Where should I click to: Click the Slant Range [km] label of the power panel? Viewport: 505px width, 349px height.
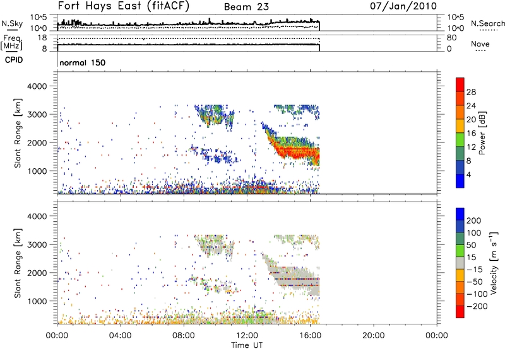(18, 133)
